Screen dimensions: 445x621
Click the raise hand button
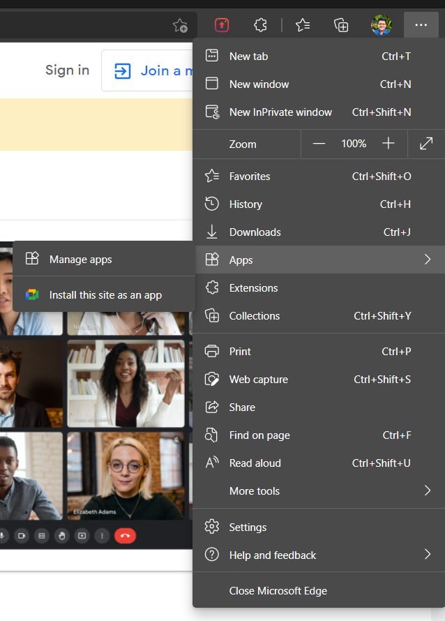click(x=62, y=536)
